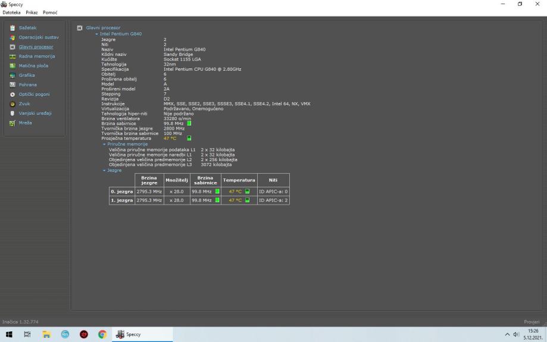Click the red circular taskbar app icon
Image resolution: width=547 pixels, height=342 pixels.
tap(84, 334)
